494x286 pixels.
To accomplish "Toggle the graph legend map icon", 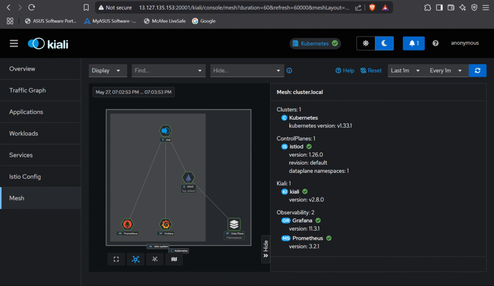I will (x=174, y=260).
